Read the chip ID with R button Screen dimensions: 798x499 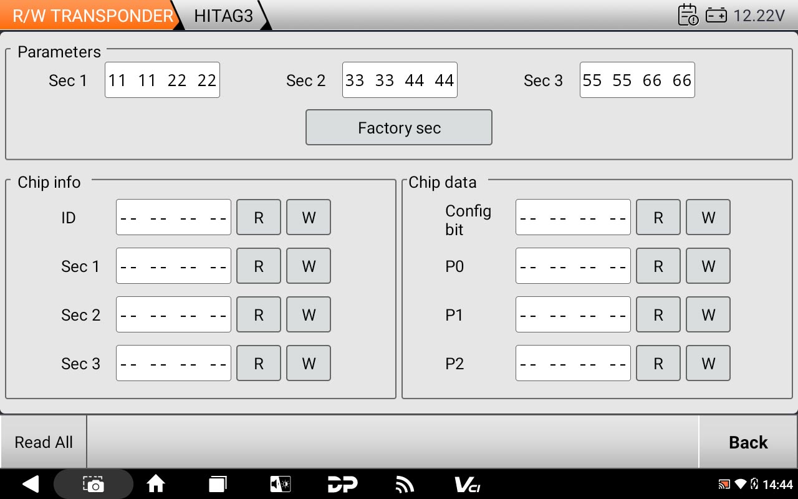pos(259,217)
